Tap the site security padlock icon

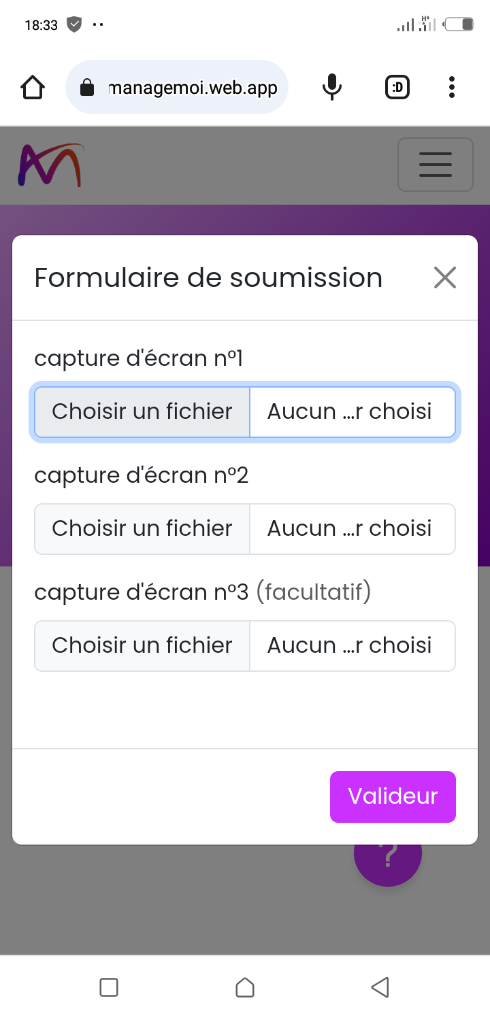(x=87, y=88)
